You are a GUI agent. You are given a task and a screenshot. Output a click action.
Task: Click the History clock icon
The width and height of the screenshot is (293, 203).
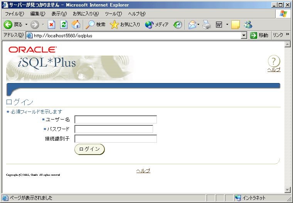pyautogui.click(x=177, y=25)
